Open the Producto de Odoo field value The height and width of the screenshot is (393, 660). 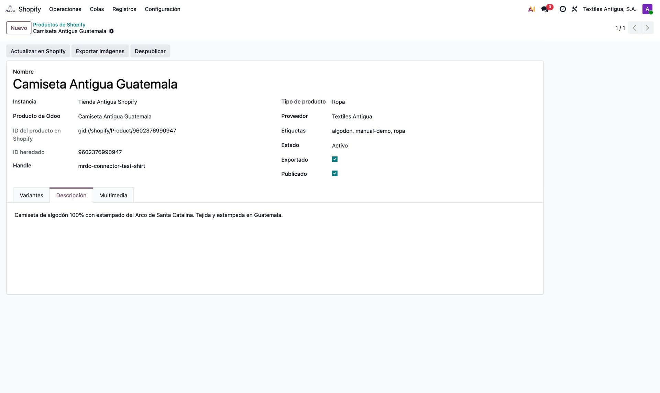pos(115,117)
